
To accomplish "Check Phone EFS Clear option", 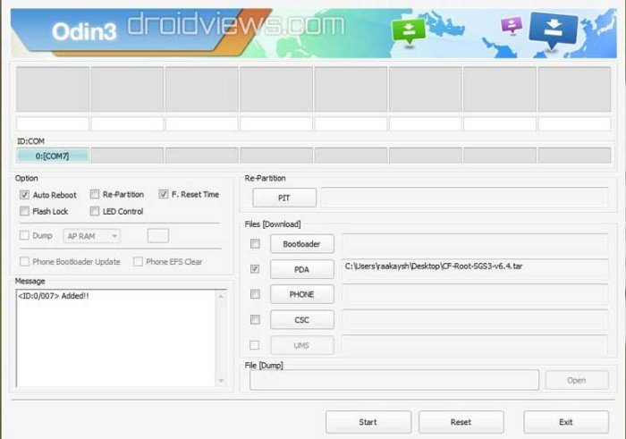I will point(138,262).
